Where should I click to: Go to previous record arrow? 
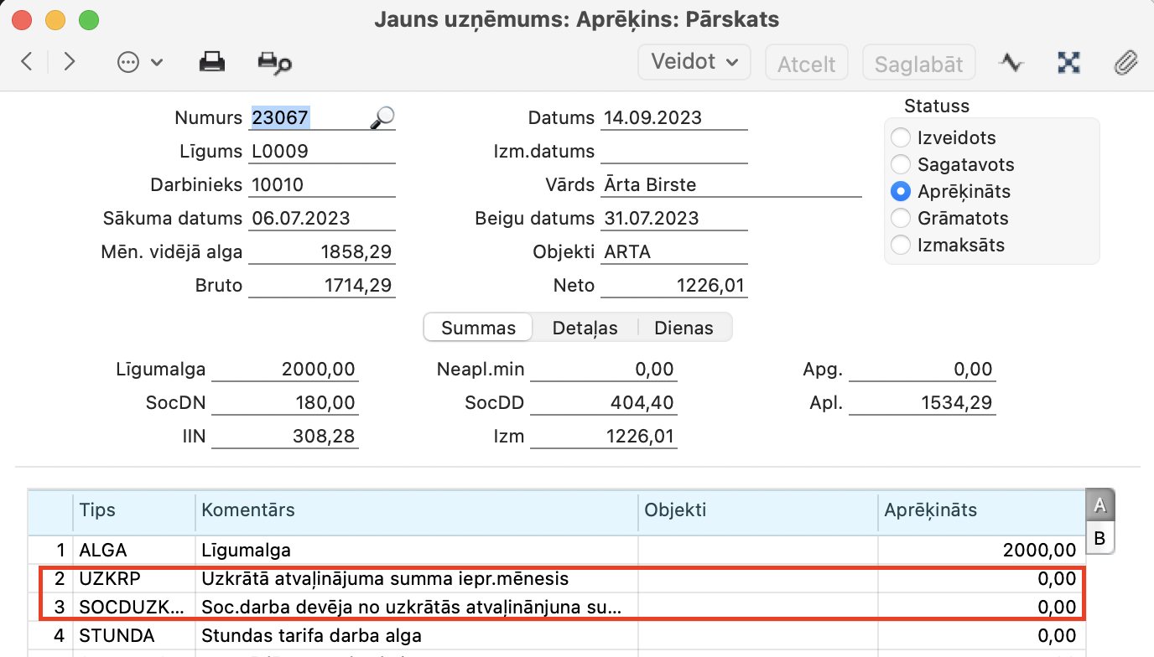pos(27,62)
